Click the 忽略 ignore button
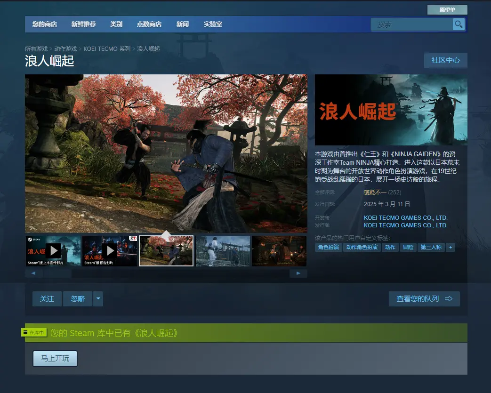This screenshot has width=491, height=393. (78, 298)
